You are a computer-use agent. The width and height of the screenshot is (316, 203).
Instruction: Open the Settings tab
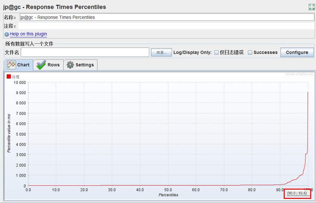click(81, 65)
